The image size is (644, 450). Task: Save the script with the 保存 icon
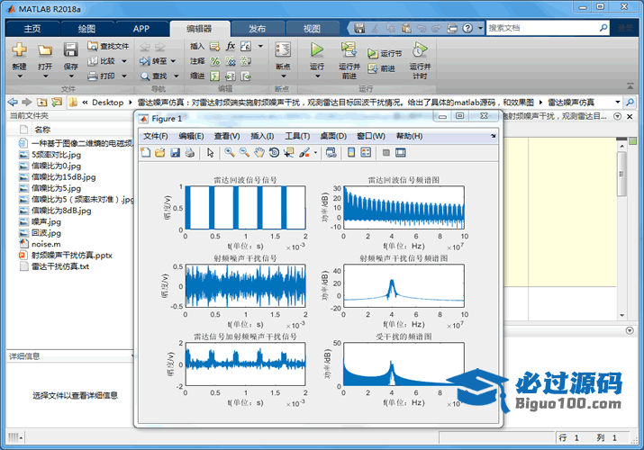[x=70, y=50]
